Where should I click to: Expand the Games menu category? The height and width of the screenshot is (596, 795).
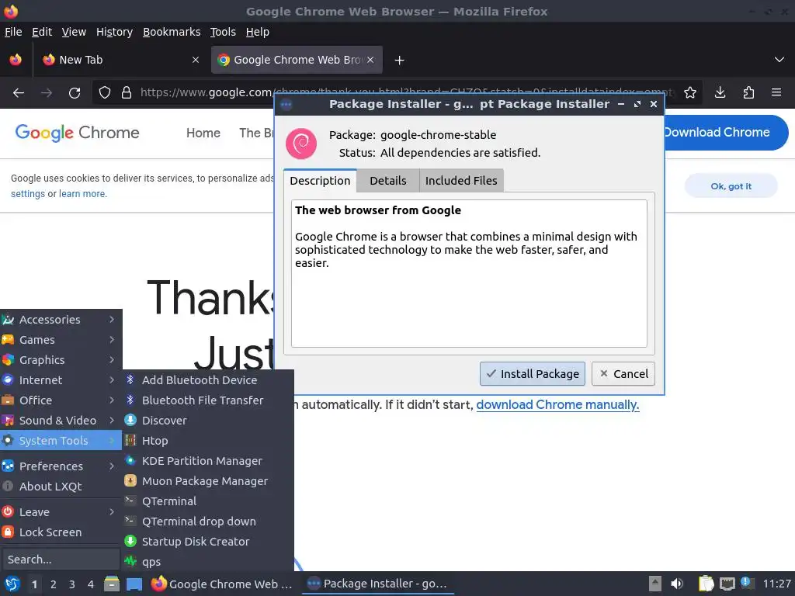[61, 340]
